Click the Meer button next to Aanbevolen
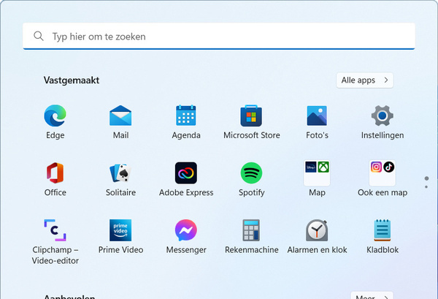This screenshot has width=438, height=299. click(372, 296)
